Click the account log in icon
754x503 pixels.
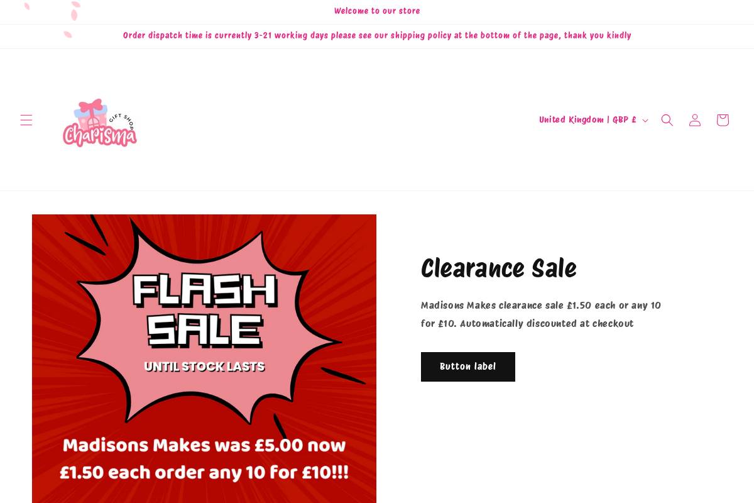click(695, 120)
